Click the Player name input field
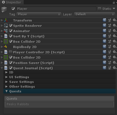 click(56, 9)
